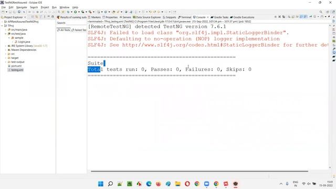Click the console horizontal scrollbar
The height and width of the screenshot is (189, 336).
tap(199, 171)
